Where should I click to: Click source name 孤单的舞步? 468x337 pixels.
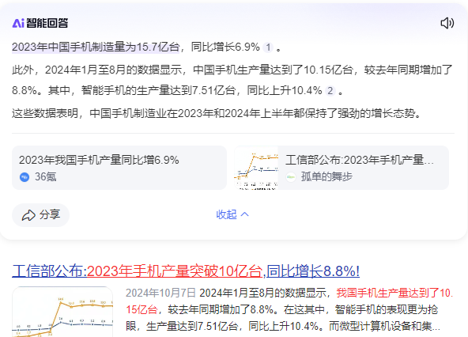(x=326, y=177)
